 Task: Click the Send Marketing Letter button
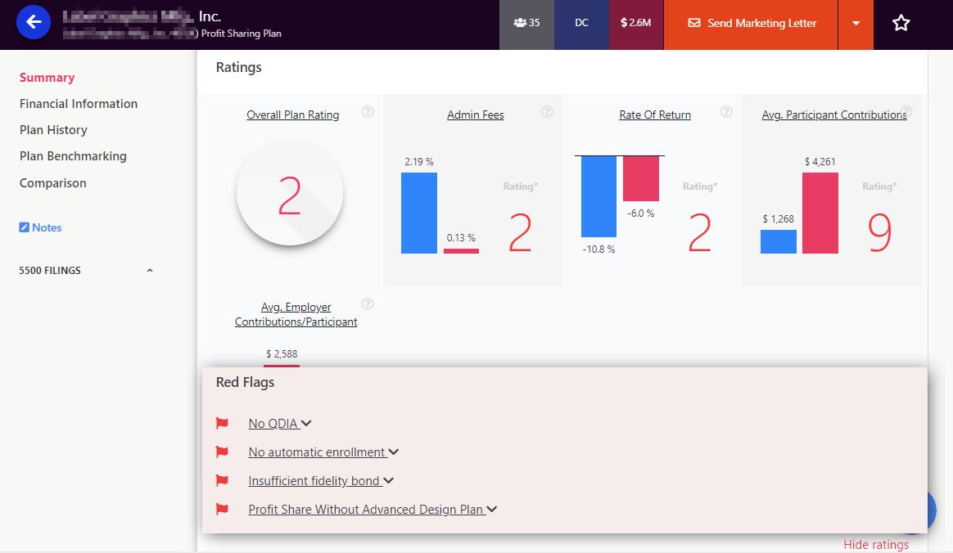click(x=751, y=23)
